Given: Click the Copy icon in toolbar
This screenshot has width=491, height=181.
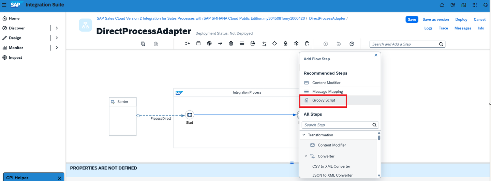Looking at the screenshot, I should coord(143,44).
